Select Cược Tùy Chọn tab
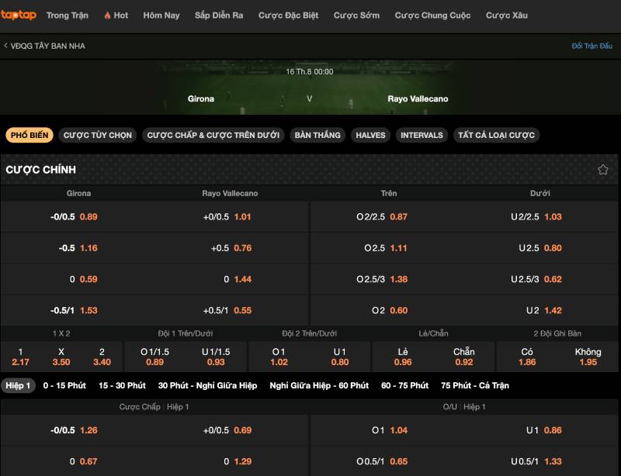Image resolution: width=621 pixels, height=476 pixels. 98,135
